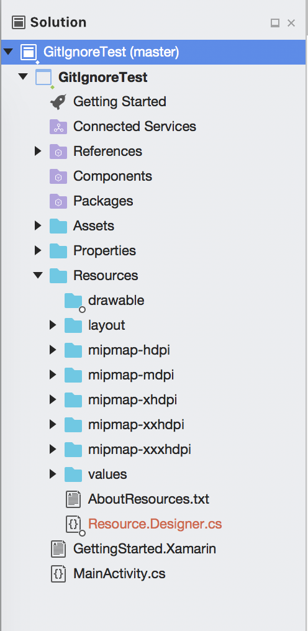Click the AboutResources.txt text file icon
Image resolution: width=308 pixels, height=631 pixels.
coord(73,499)
